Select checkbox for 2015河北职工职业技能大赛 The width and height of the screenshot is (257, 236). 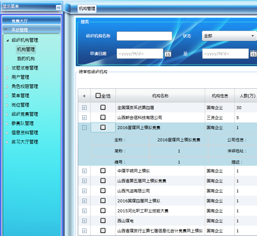click(103, 211)
